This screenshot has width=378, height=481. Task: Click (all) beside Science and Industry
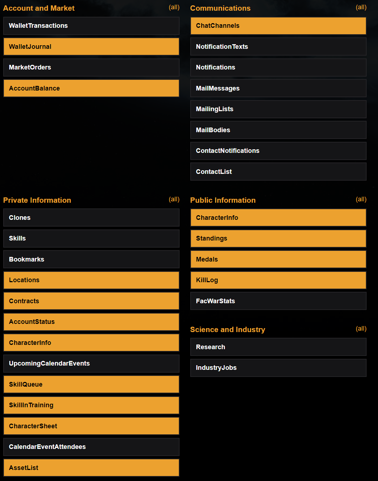(361, 329)
